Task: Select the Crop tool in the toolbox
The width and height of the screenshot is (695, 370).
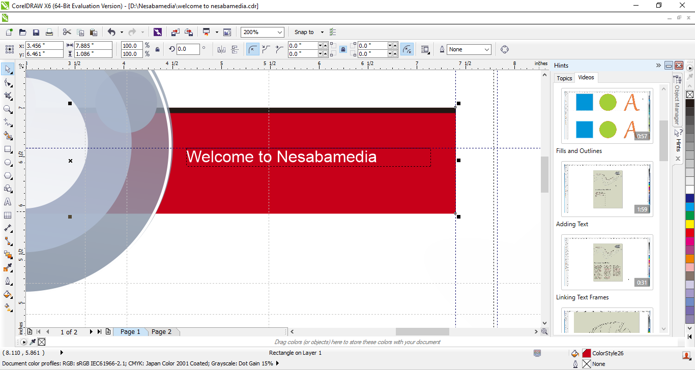Action: (8, 96)
